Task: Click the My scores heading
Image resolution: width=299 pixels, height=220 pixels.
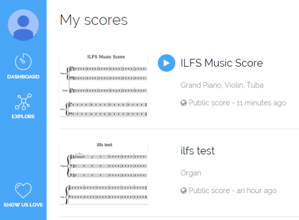Action: [x=94, y=20]
